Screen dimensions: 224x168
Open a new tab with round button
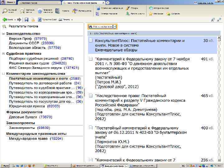pos(108,3)
